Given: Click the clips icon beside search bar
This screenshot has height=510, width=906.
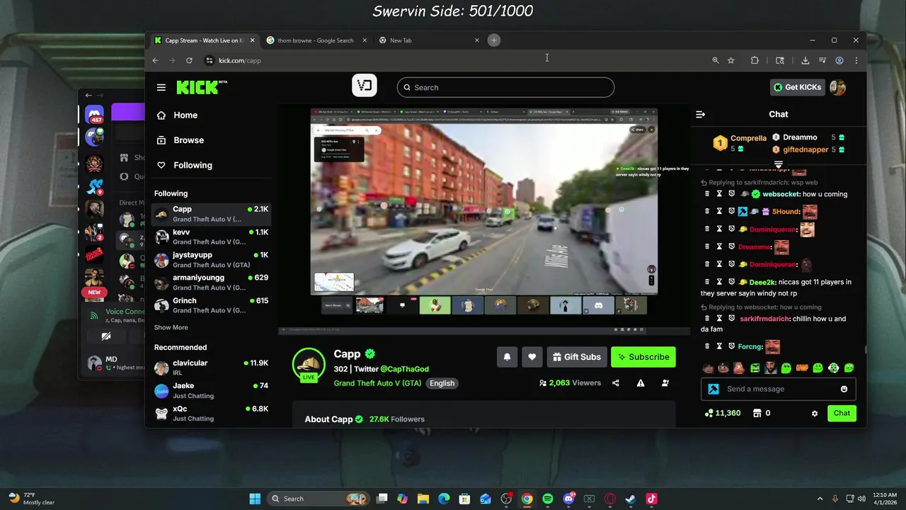Looking at the screenshot, I should pyautogui.click(x=365, y=86).
